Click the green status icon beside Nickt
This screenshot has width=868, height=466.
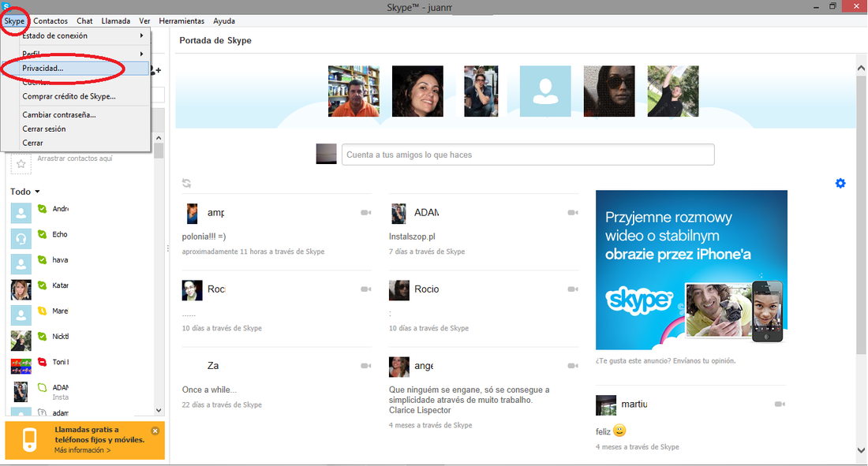pos(42,336)
